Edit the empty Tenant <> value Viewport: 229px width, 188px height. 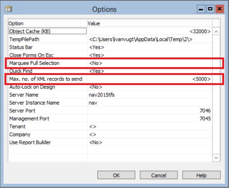click(150, 126)
